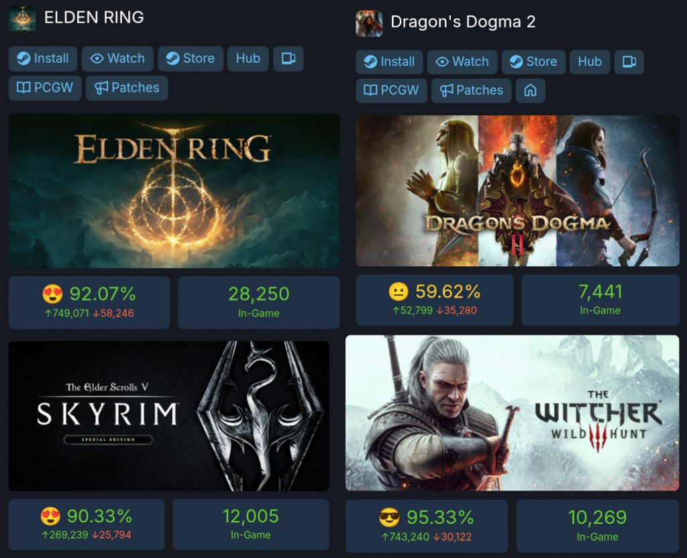View Patches for Dragon's Dogma 2
The image size is (687, 558).
pos(472,91)
